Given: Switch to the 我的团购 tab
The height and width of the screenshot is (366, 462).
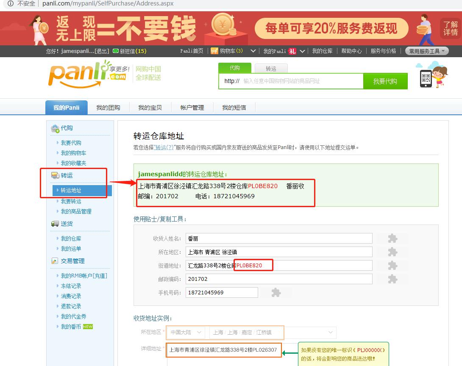Looking at the screenshot, I should click(109, 107).
